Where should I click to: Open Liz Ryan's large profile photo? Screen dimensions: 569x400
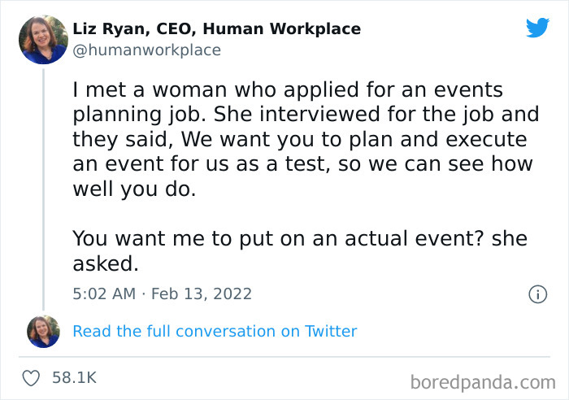pos(42,39)
